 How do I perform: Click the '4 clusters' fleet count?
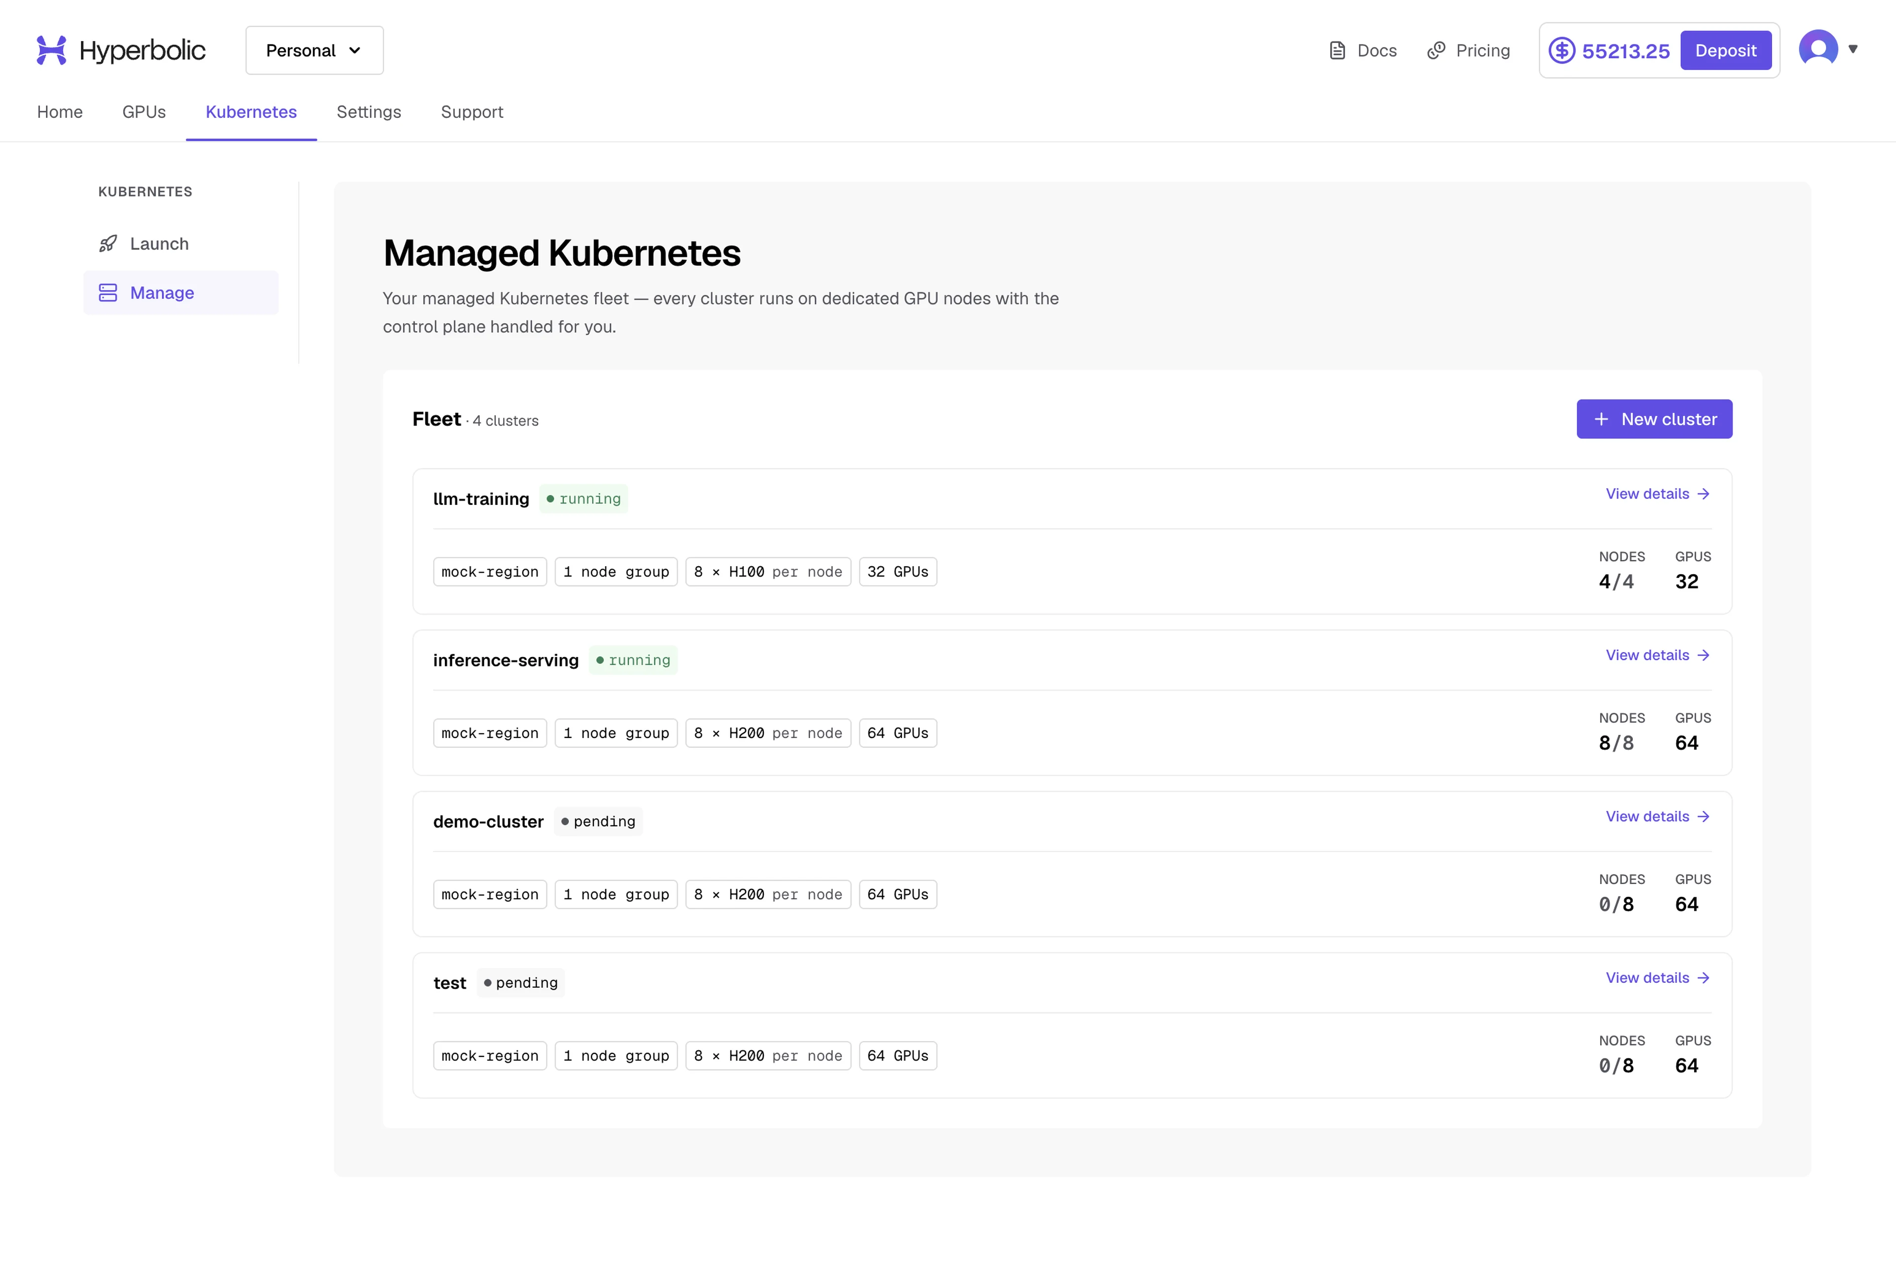506,421
